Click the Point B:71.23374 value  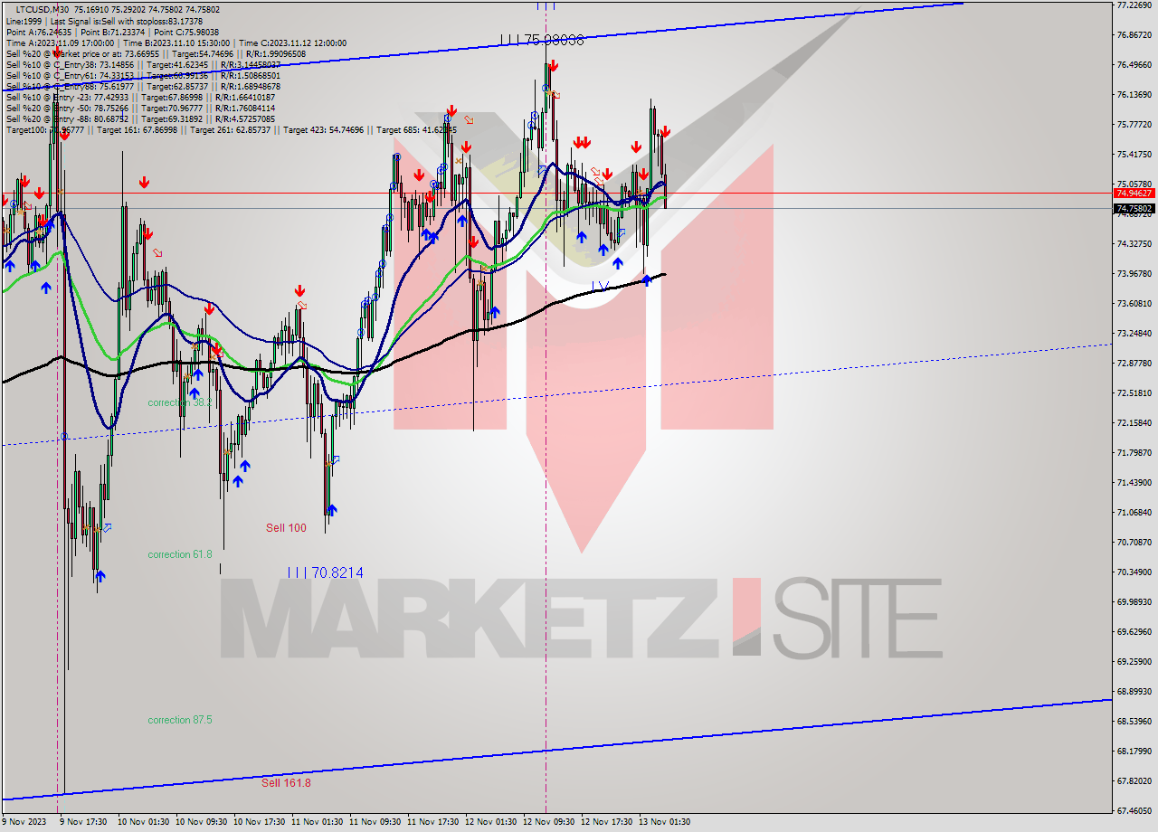coord(114,32)
